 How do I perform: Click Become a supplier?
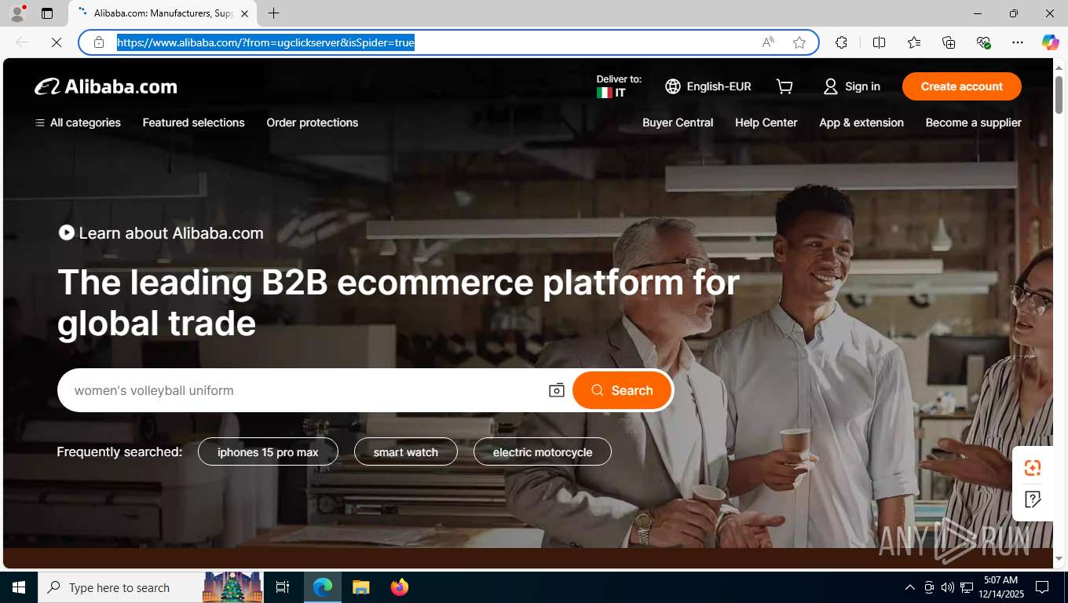click(x=973, y=122)
